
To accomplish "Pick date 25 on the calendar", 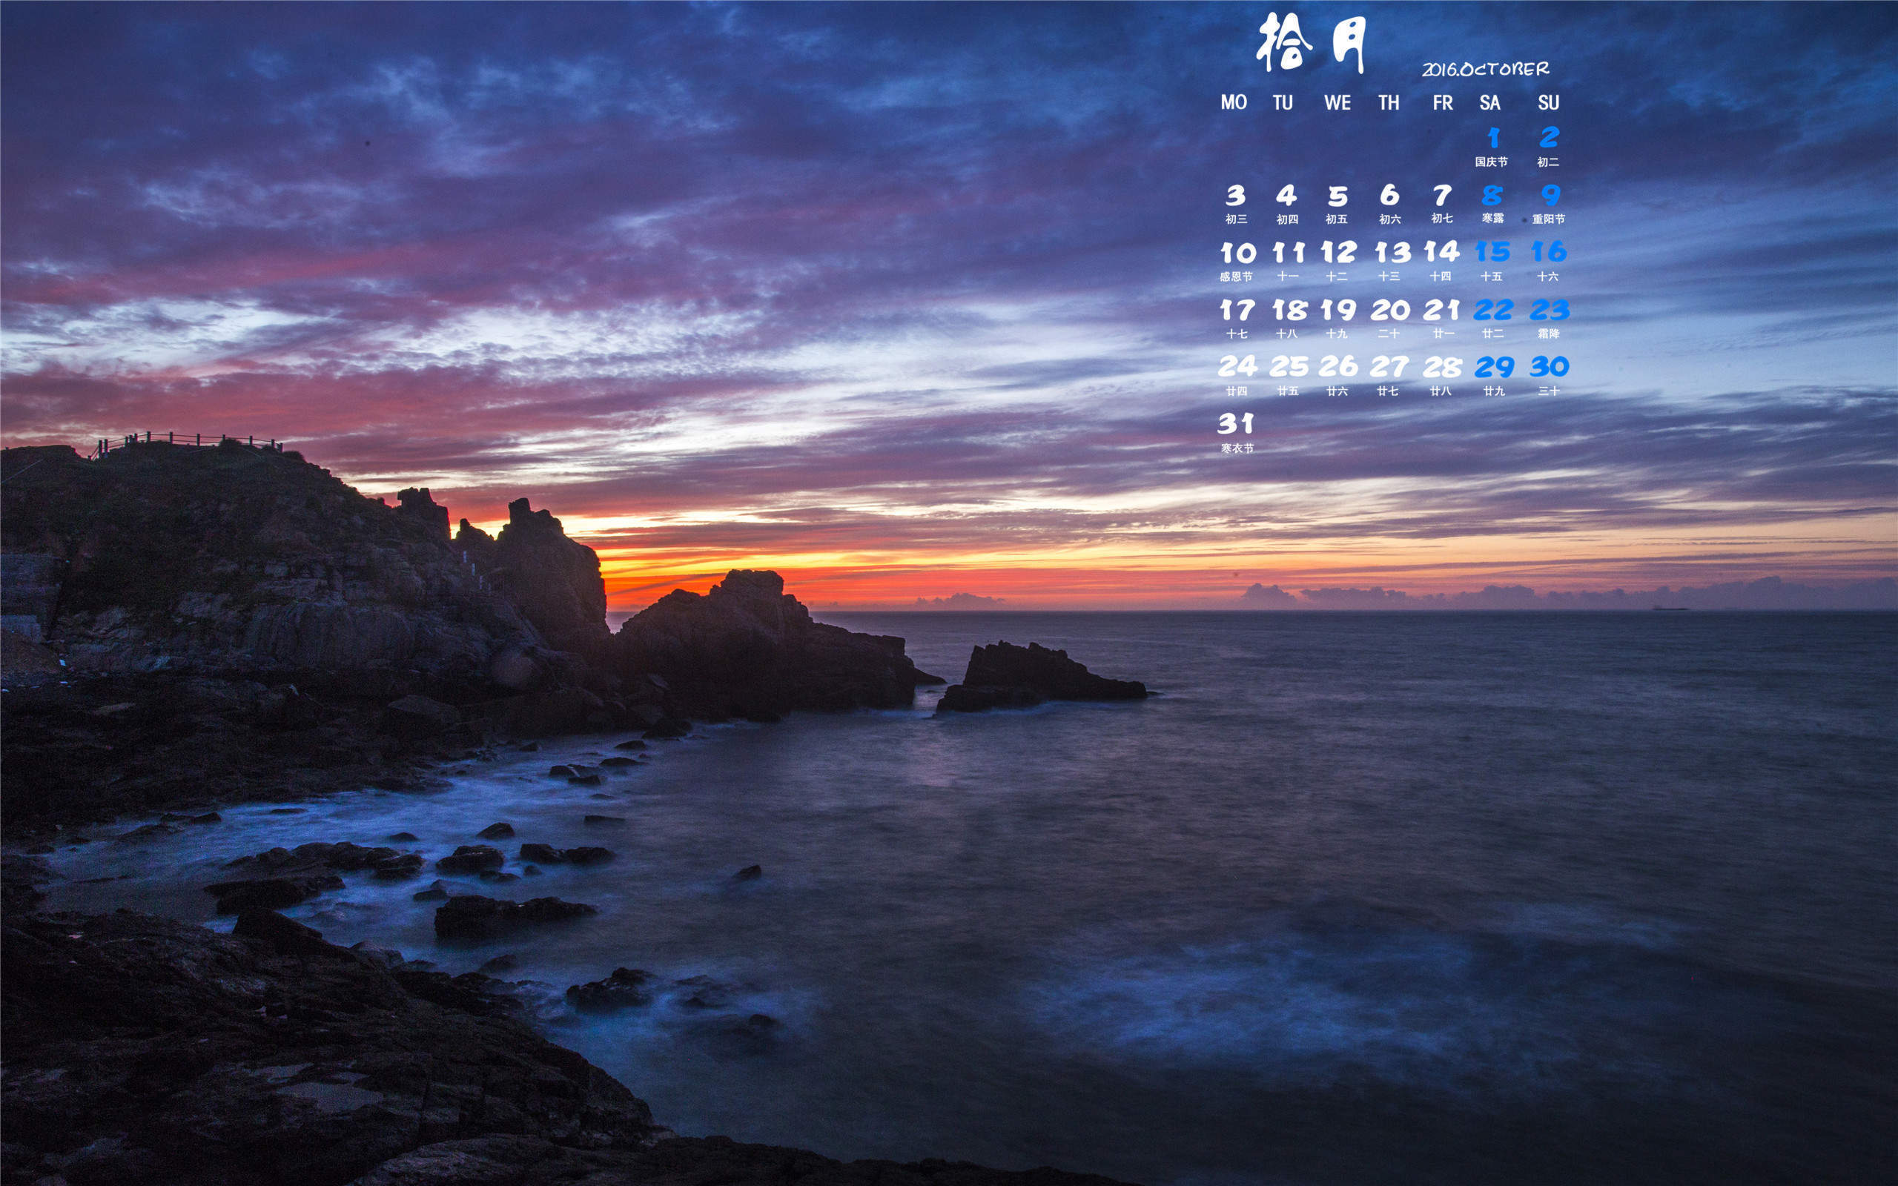I will click(x=1289, y=366).
